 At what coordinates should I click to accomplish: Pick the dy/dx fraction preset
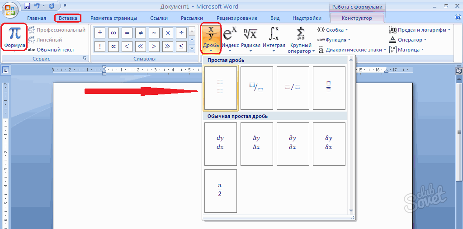(221, 144)
